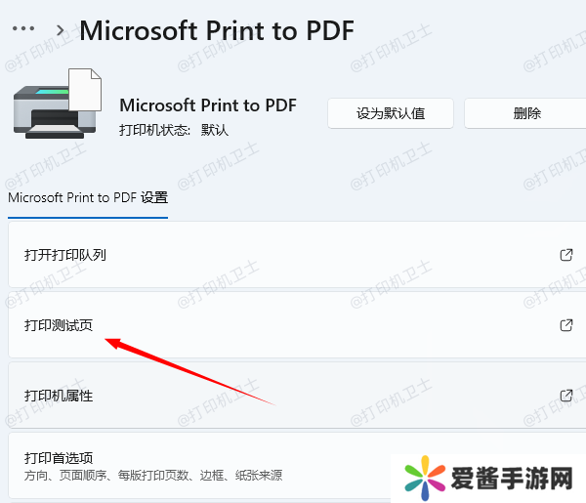Click the paper sheet on printer icon
The width and height of the screenshot is (586, 503).
coord(85,89)
